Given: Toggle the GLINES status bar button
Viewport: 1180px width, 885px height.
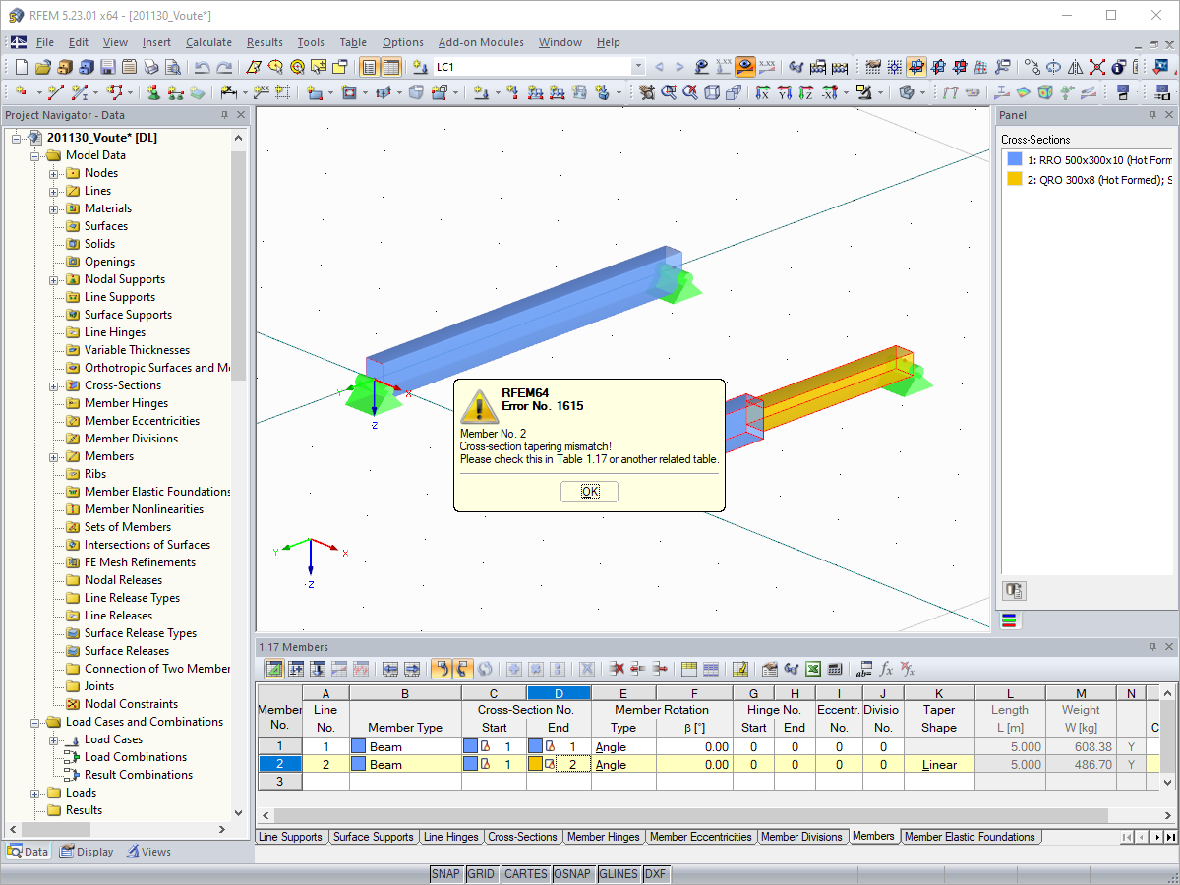Looking at the screenshot, I should point(618,874).
